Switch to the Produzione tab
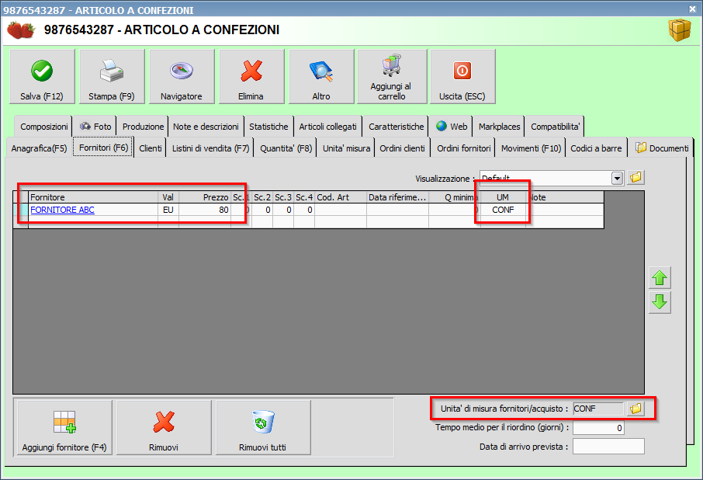This screenshot has height=480, width=703. point(143,127)
